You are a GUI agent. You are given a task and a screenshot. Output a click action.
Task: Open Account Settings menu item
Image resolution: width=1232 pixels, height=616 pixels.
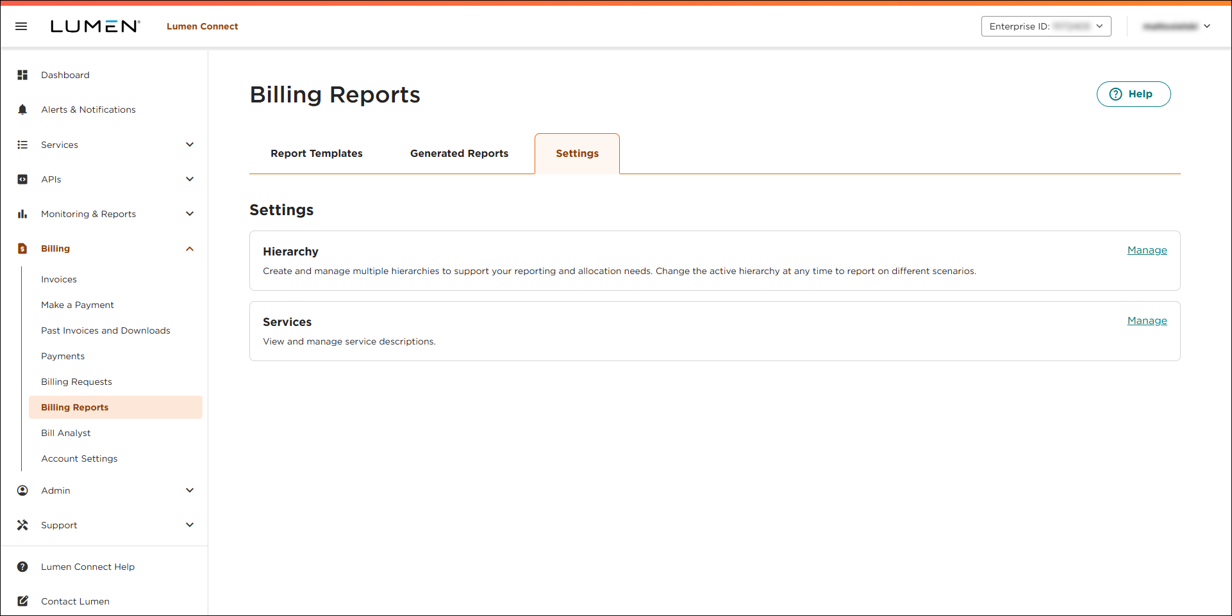coord(79,458)
